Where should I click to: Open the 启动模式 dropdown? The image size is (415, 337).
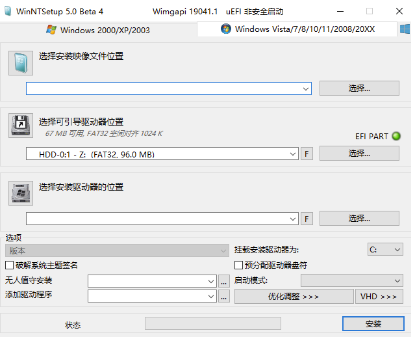click(x=352, y=280)
